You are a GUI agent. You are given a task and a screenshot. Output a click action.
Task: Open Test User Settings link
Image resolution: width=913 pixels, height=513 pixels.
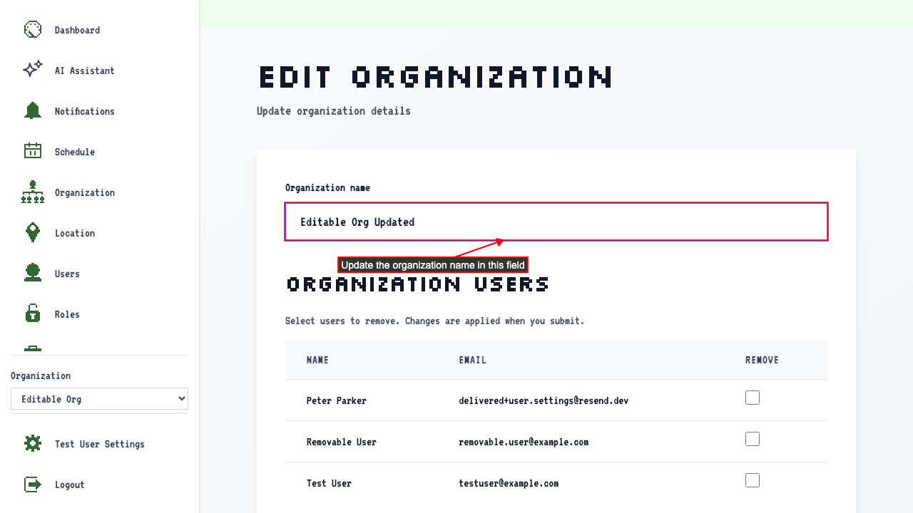(x=100, y=444)
